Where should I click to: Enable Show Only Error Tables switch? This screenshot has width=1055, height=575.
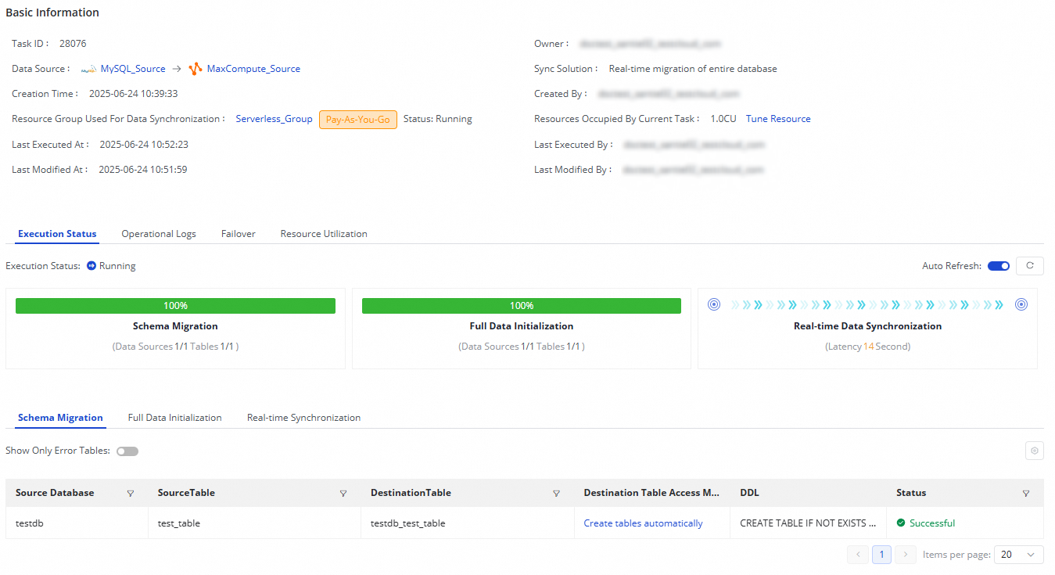point(127,451)
